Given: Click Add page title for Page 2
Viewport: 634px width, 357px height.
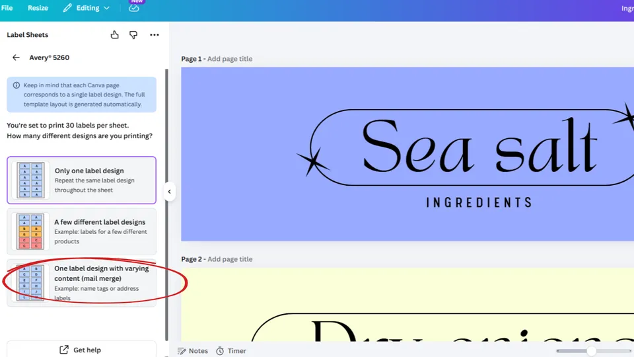Looking at the screenshot, I should point(230,259).
